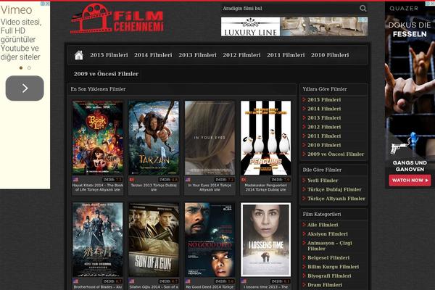Screen dimensions: 435x290
Task: Click the Turkish flag on Penguins card
Action: (x=244, y=180)
